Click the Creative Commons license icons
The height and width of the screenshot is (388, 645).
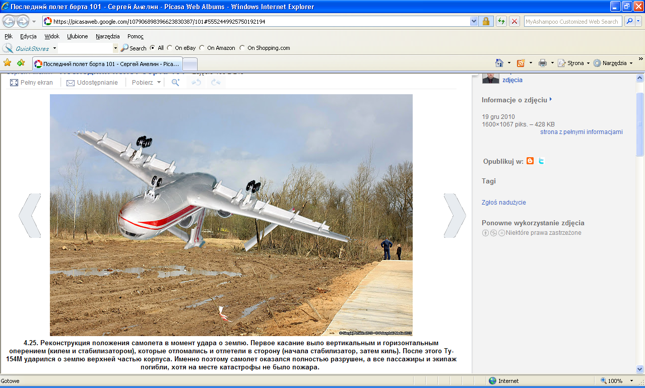pos(494,233)
